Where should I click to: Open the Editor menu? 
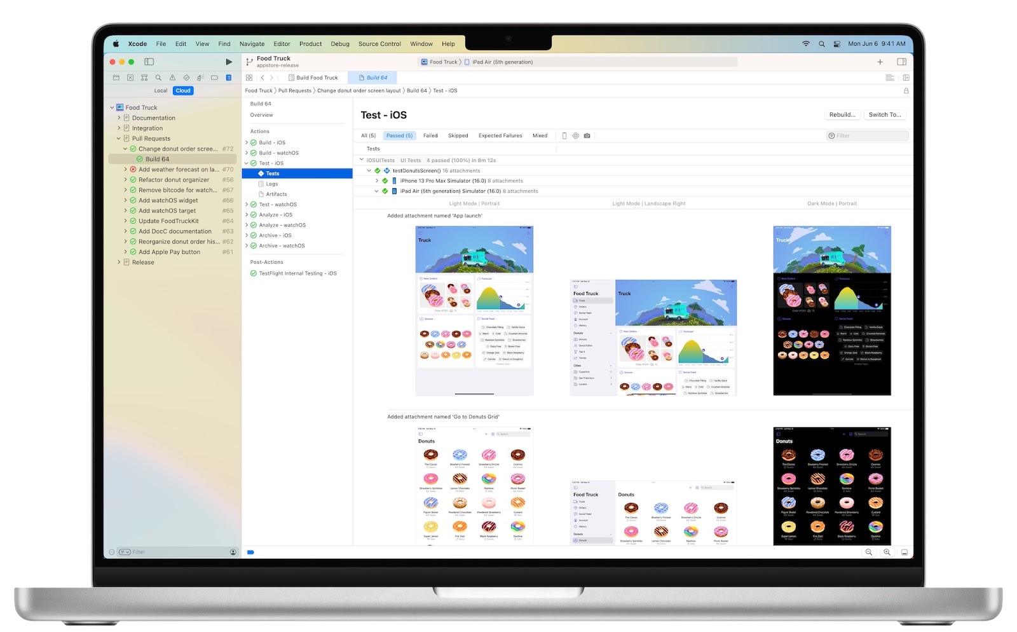(282, 44)
